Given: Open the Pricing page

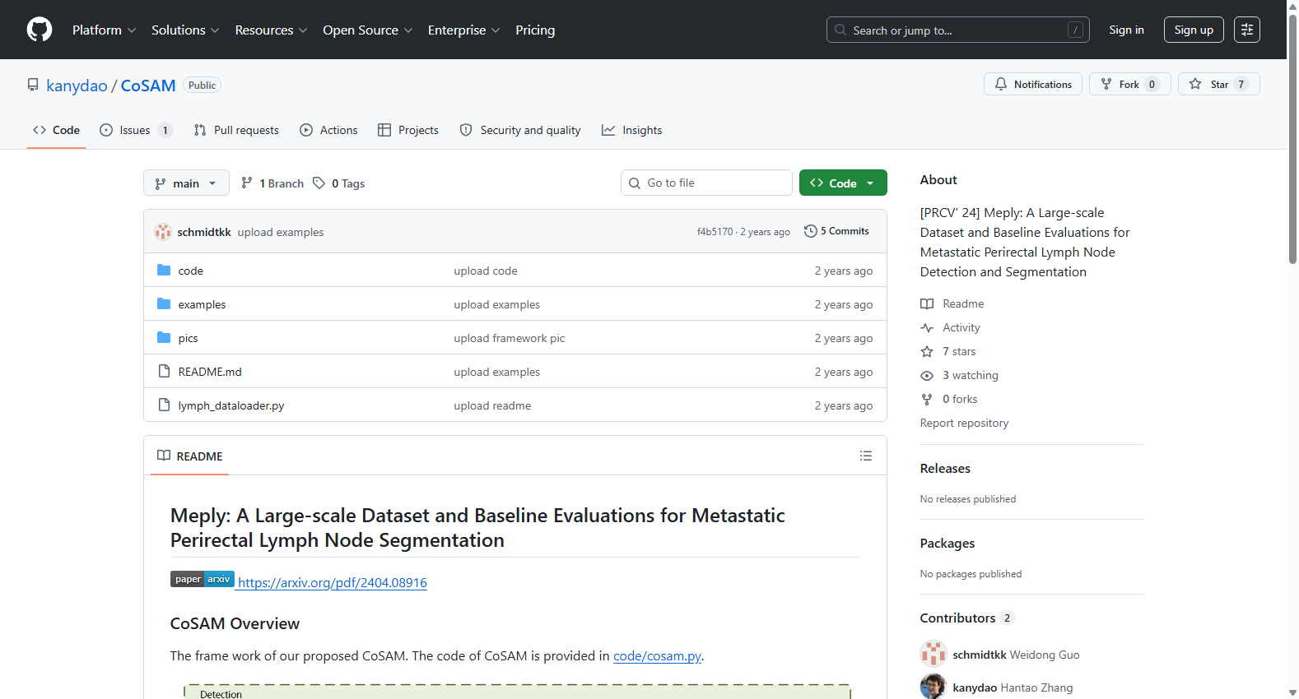Looking at the screenshot, I should coord(535,30).
